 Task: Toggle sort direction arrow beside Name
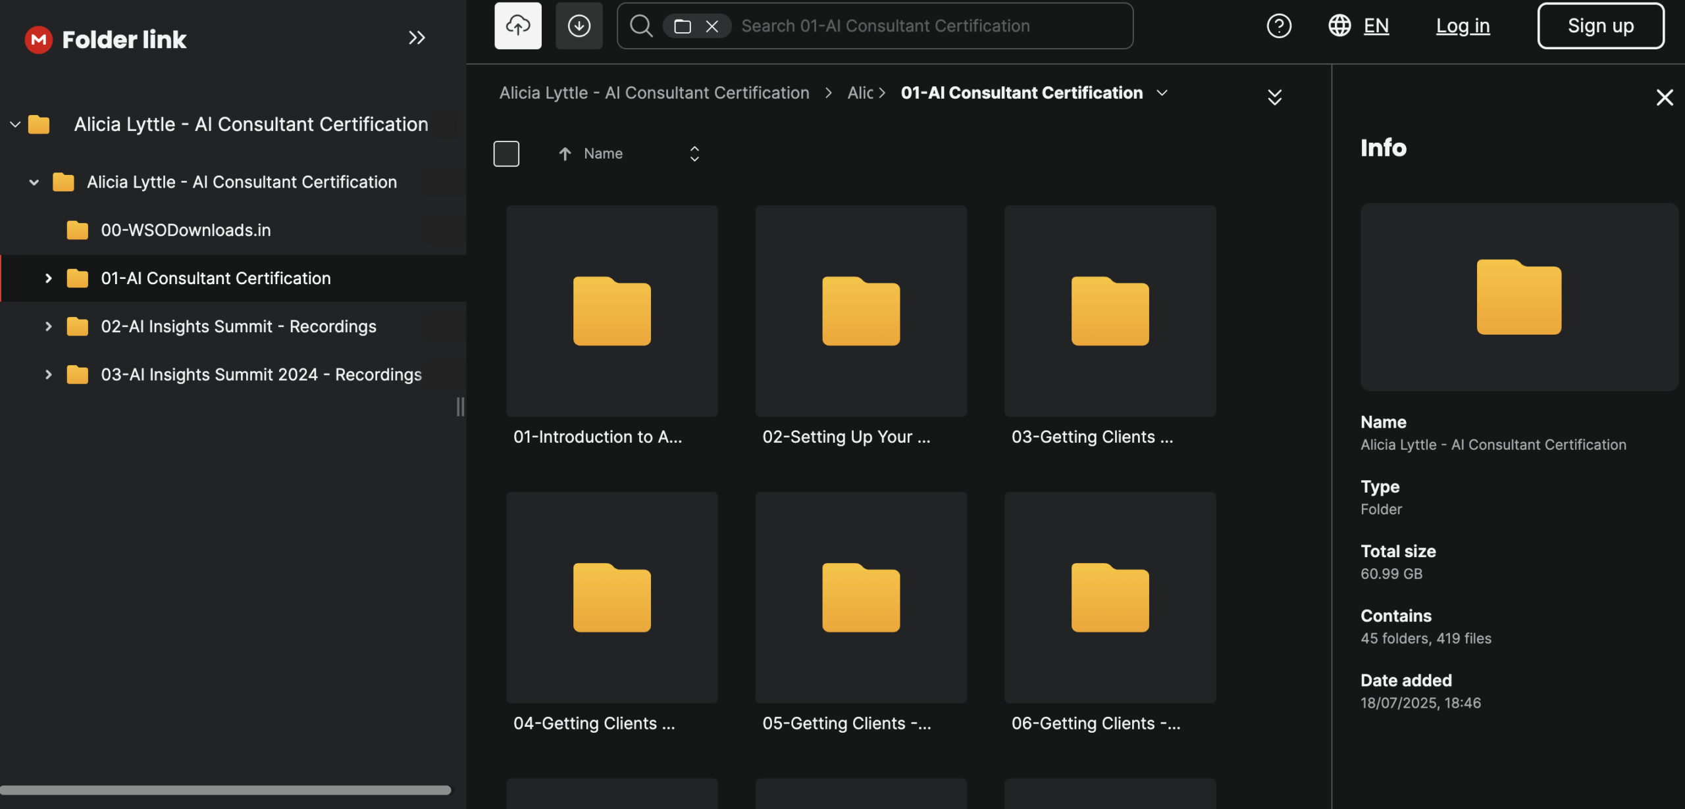pos(565,153)
